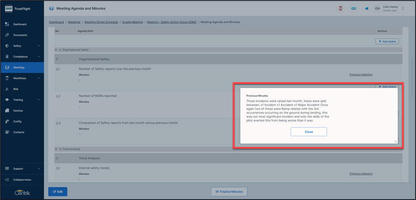Expand the Safety sidebar submenu

pyautogui.click(x=39, y=46)
